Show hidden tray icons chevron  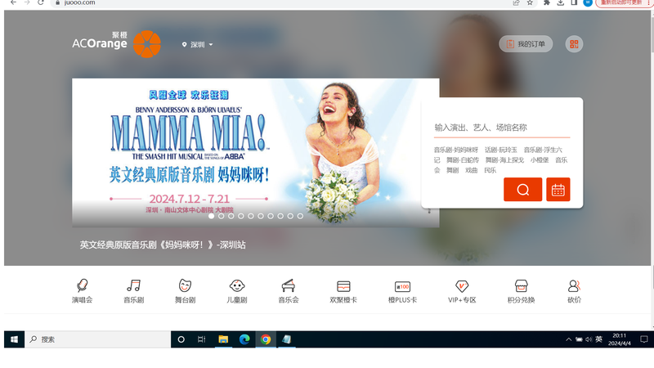[568, 339]
